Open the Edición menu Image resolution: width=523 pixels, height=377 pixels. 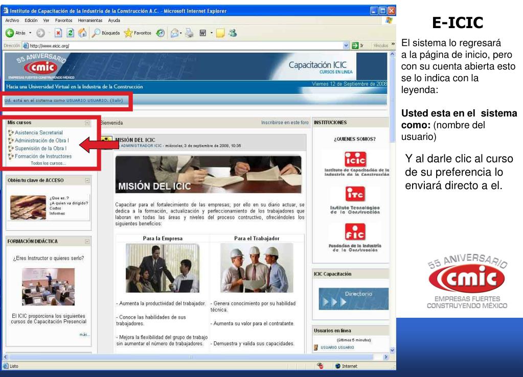click(x=31, y=20)
